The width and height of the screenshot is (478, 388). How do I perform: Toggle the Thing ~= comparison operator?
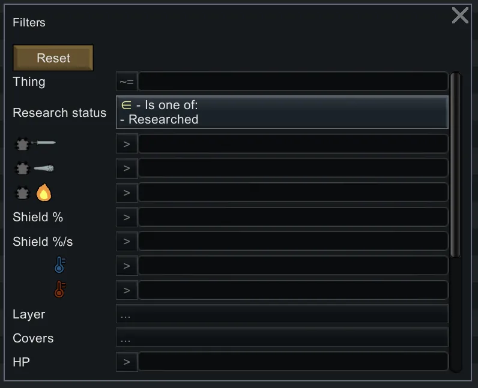[127, 82]
